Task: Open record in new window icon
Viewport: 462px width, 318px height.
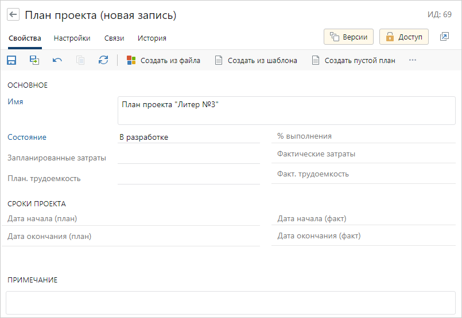Action: point(444,37)
